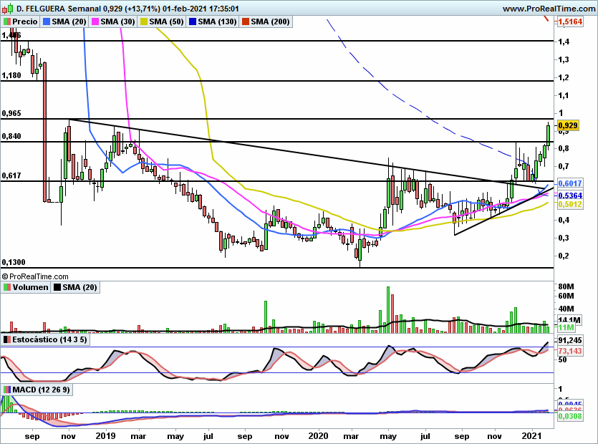Click the blue SMA (20) color swatch
Image resolution: width=598 pixels, height=444 pixels.
tap(47, 21)
